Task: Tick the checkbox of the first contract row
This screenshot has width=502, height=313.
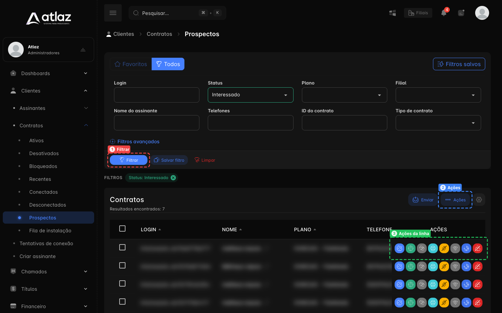Action: 122,247
